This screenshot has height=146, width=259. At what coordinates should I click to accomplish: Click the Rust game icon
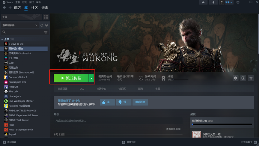[6, 125]
